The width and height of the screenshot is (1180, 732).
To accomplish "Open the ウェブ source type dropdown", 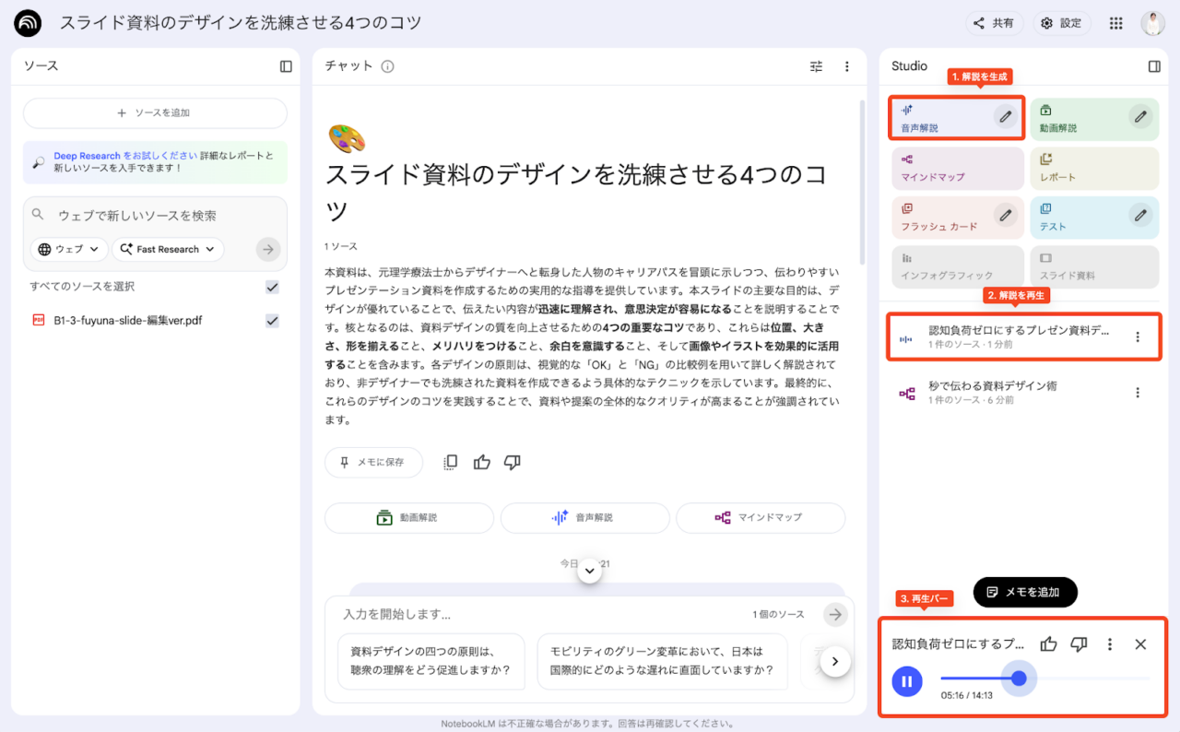I will tap(69, 249).
